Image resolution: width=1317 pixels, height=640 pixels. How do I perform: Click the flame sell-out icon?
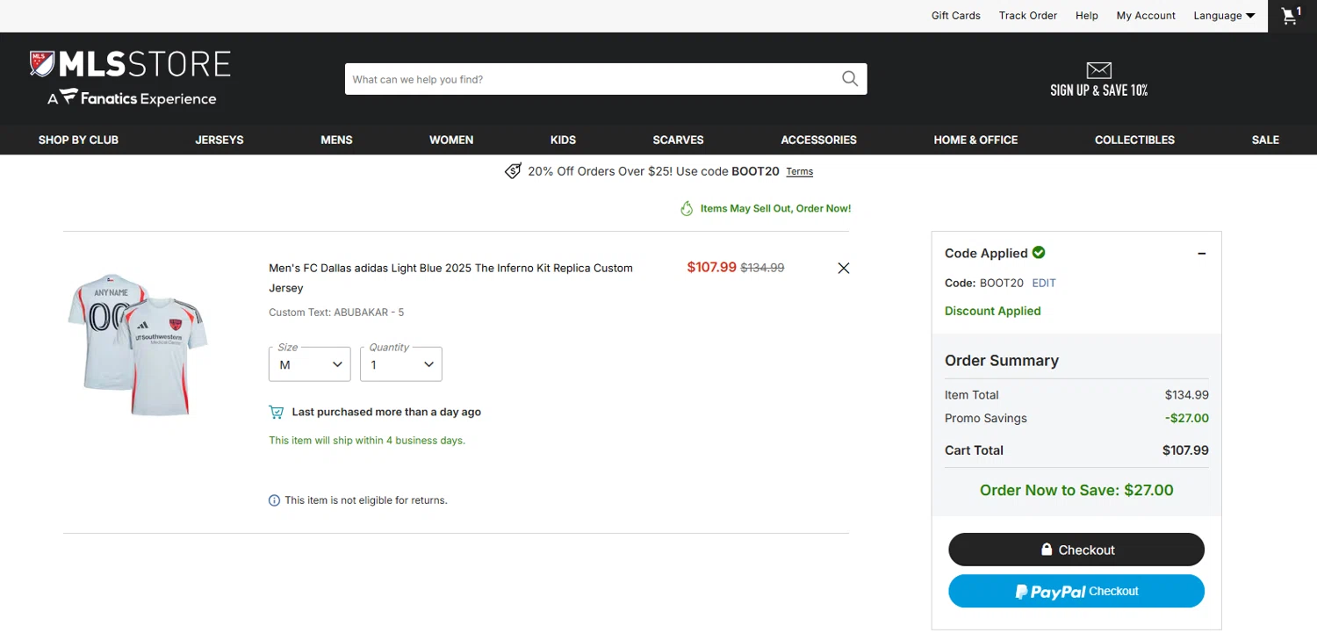tap(687, 209)
